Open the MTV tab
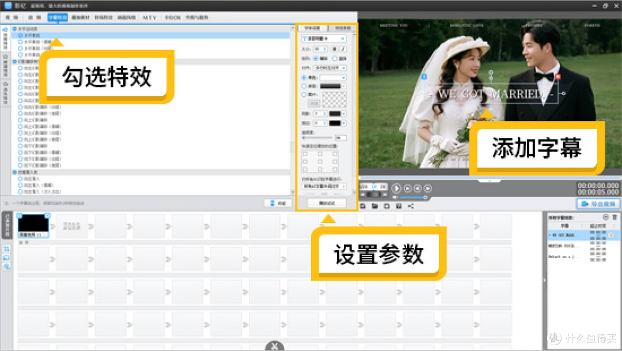 (150, 17)
